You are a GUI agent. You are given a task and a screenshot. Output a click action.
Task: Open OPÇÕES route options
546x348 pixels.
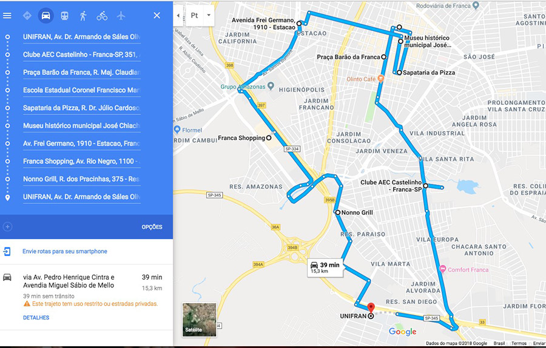(x=152, y=227)
